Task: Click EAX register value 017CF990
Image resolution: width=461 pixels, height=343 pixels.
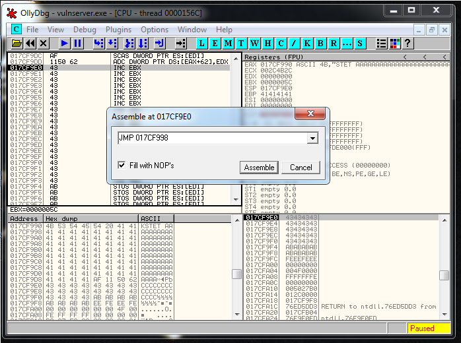Action: (x=276, y=65)
